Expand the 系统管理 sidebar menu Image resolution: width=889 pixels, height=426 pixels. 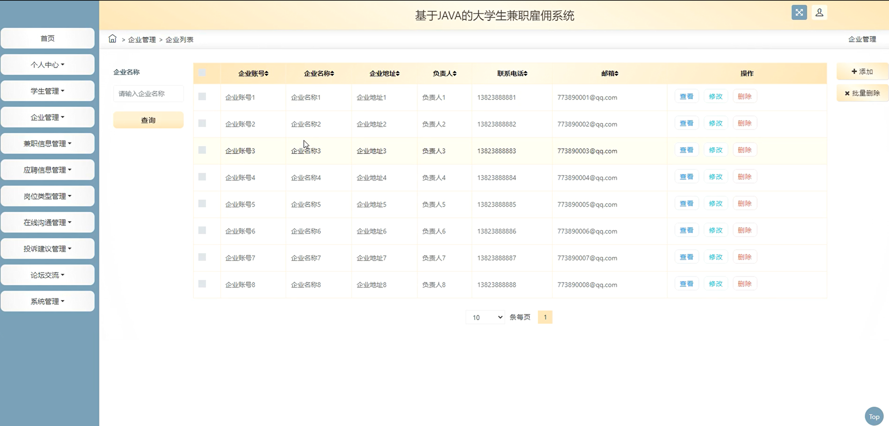coord(48,301)
